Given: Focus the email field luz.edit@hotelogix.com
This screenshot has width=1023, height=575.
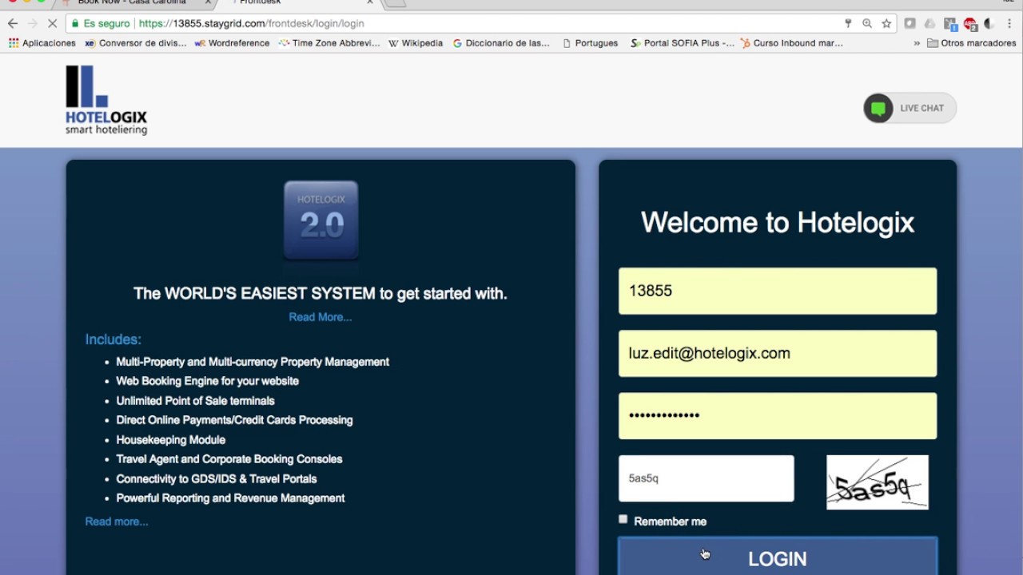Looking at the screenshot, I should tap(778, 353).
